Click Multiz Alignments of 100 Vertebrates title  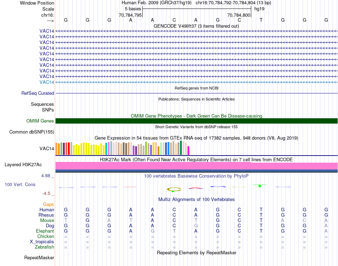196,200
